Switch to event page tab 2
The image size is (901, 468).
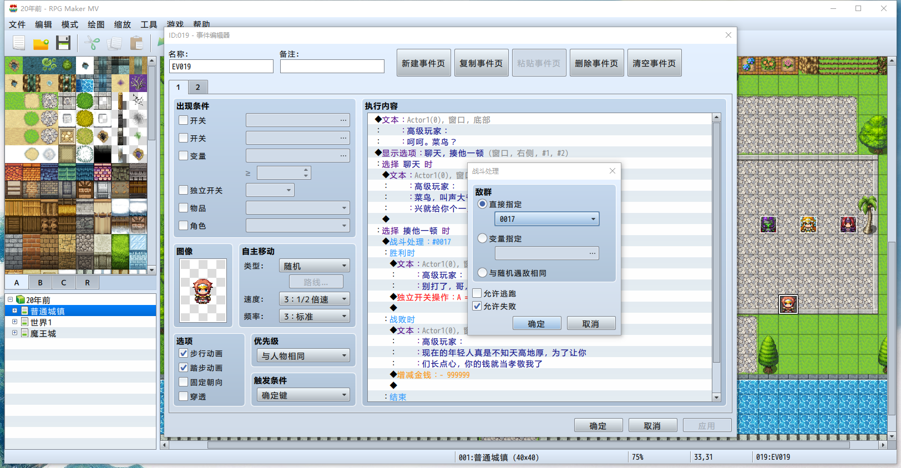(x=198, y=87)
